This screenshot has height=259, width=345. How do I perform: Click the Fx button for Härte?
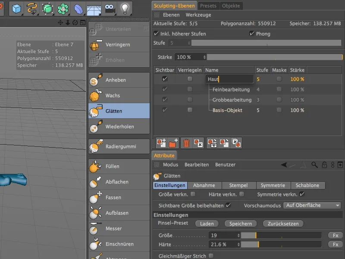click(336, 244)
